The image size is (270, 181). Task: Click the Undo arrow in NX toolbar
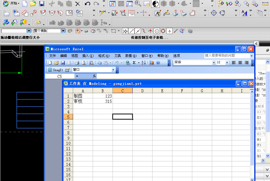(x=87, y=4)
